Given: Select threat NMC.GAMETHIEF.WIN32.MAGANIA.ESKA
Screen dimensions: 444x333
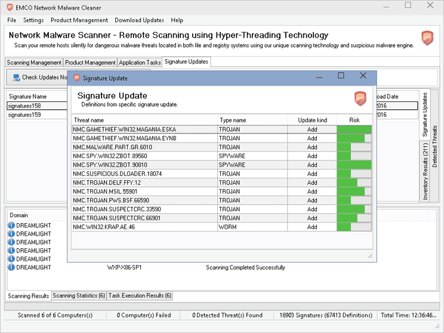Looking at the screenshot, I should [x=144, y=129].
